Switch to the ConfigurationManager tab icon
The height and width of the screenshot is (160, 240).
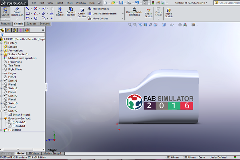click(x=14, y=30)
